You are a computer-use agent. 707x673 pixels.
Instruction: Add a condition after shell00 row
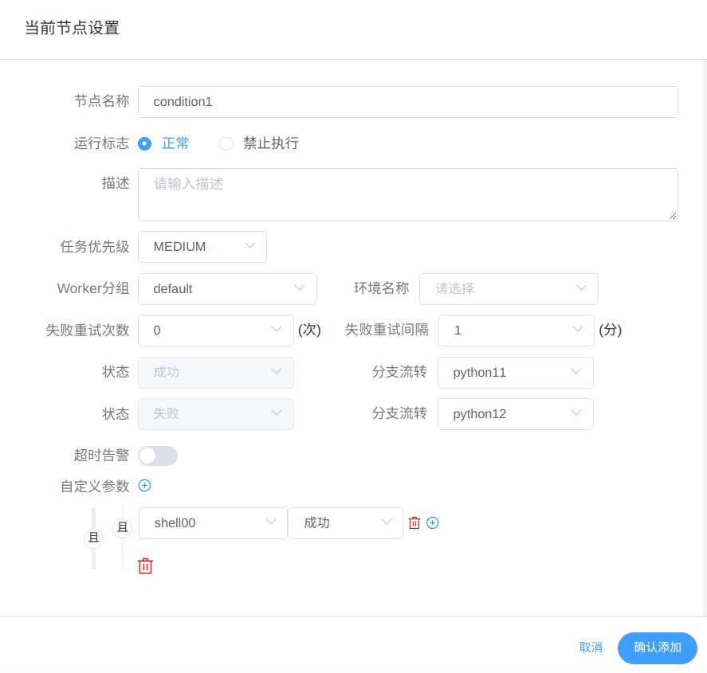click(x=433, y=523)
